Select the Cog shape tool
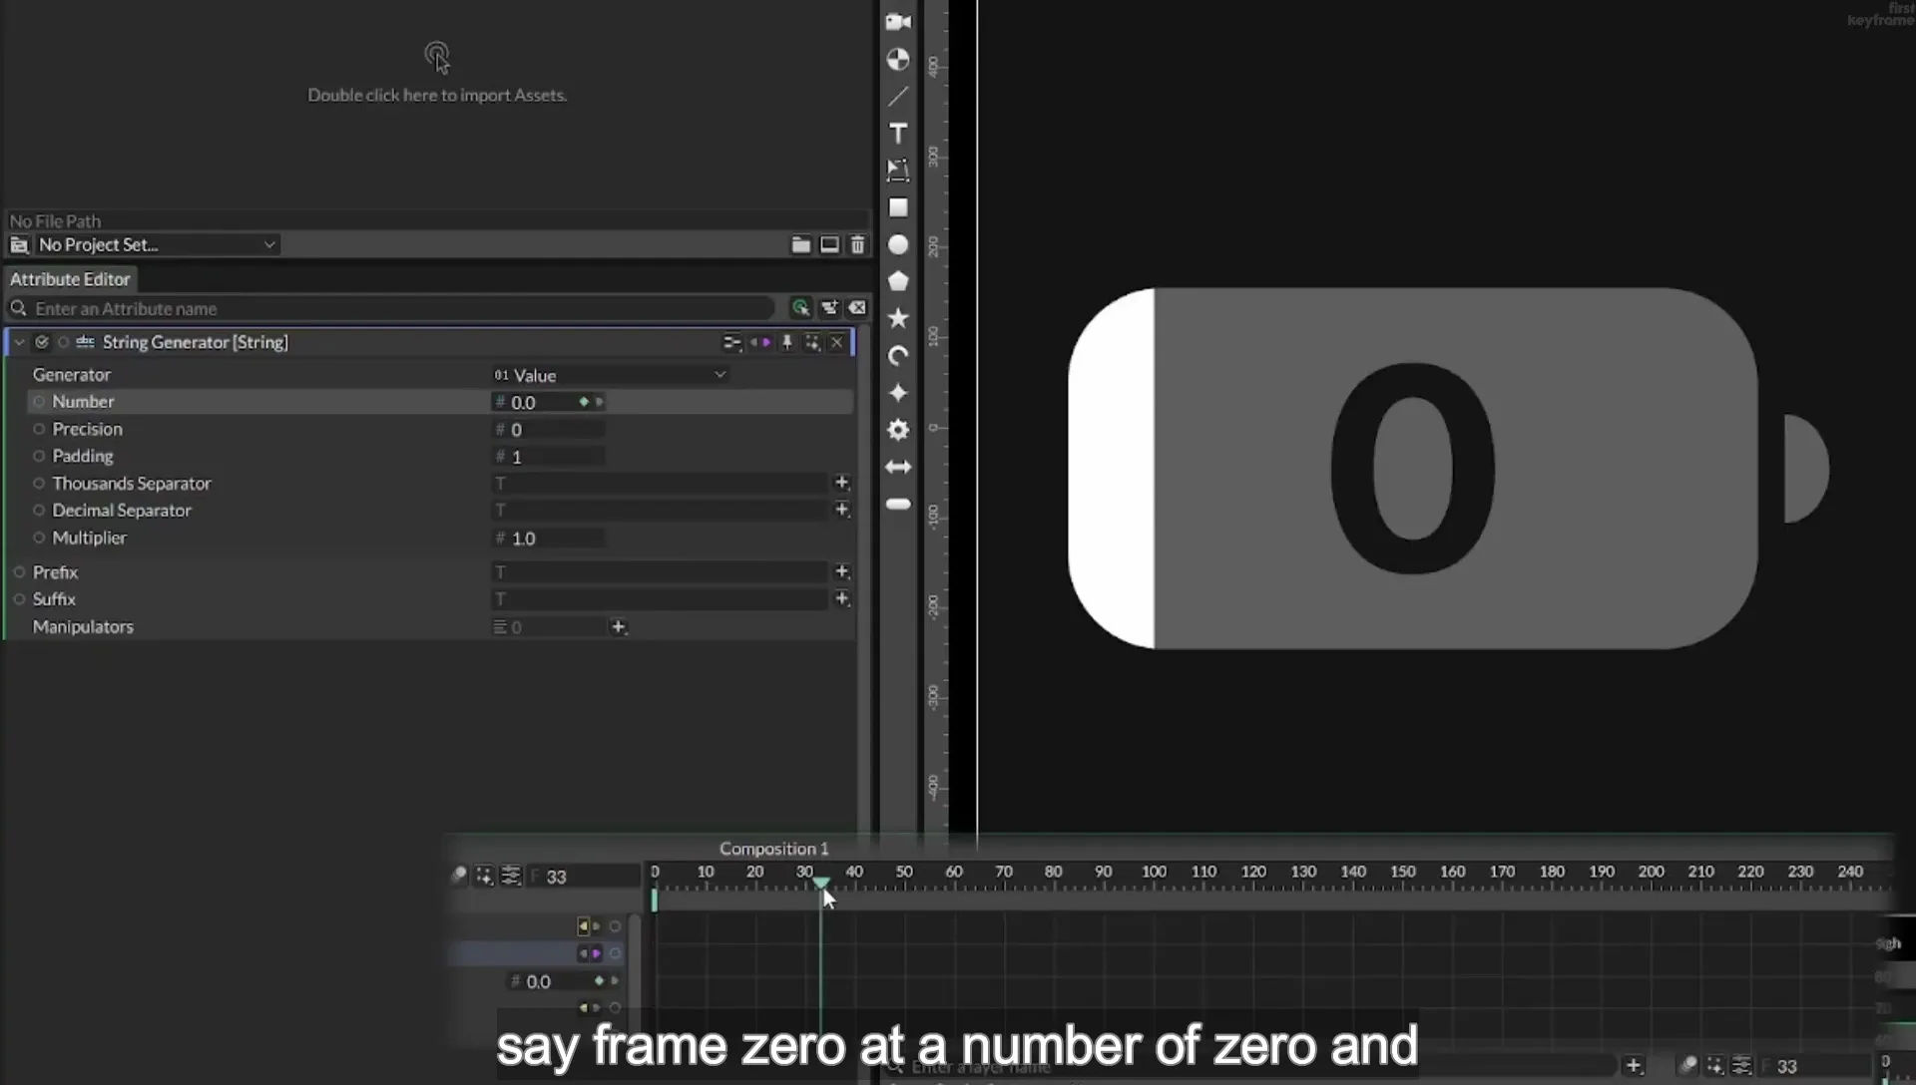 click(898, 430)
